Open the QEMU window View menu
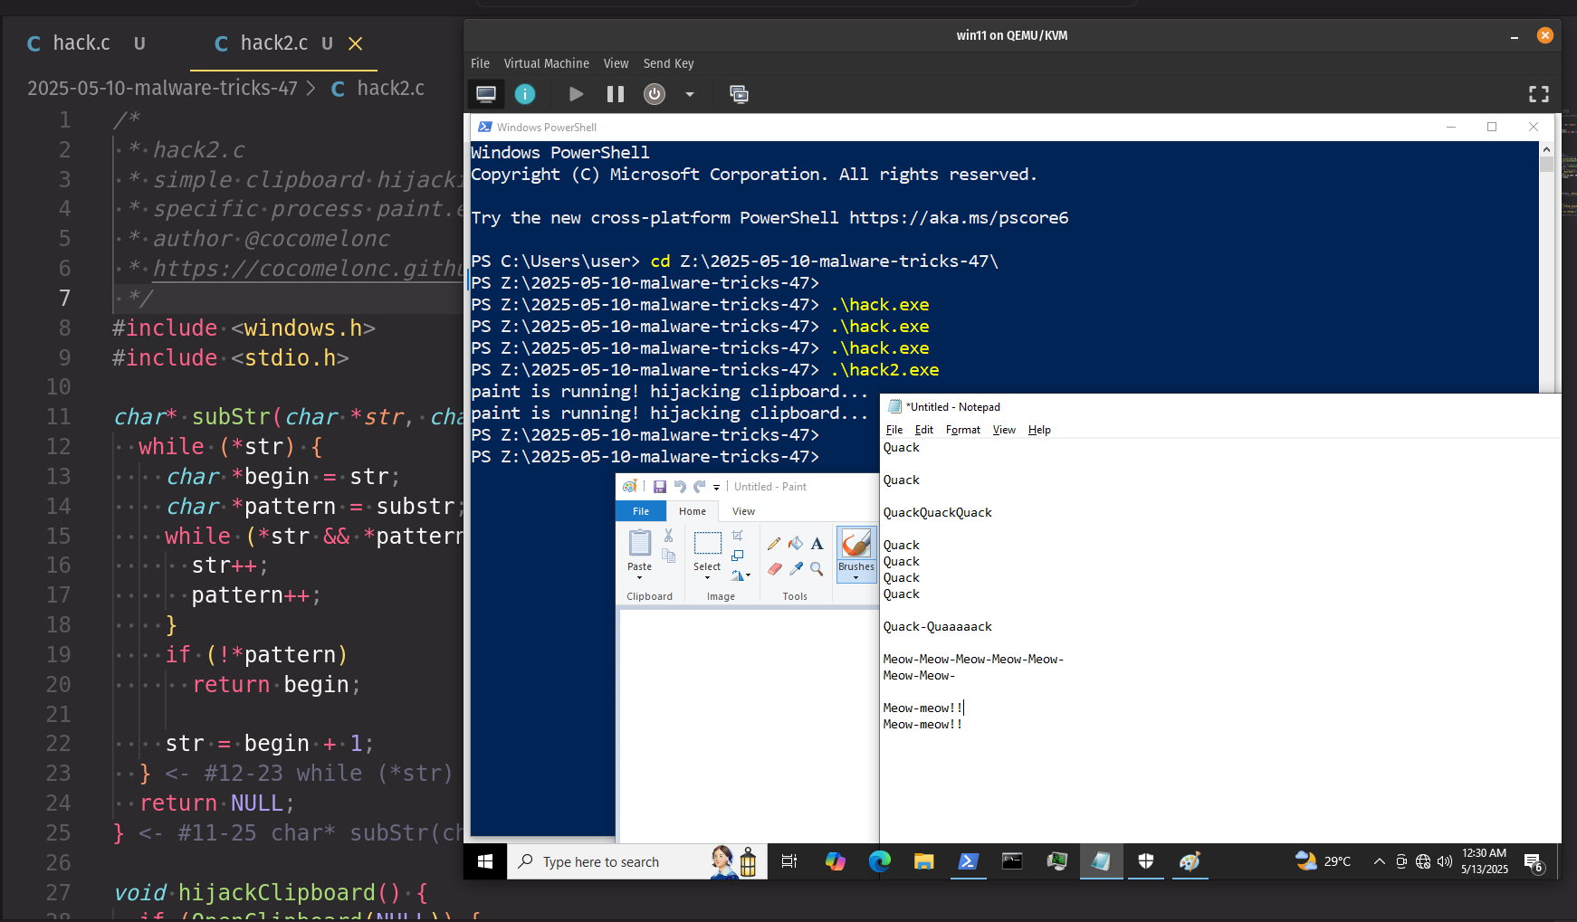Screen dimensions: 1577x922 pyautogui.click(x=616, y=63)
